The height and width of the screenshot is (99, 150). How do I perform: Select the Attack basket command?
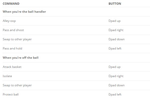click(x=12, y=67)
